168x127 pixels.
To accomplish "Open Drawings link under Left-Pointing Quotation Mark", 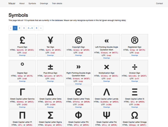I will (106, 58).
